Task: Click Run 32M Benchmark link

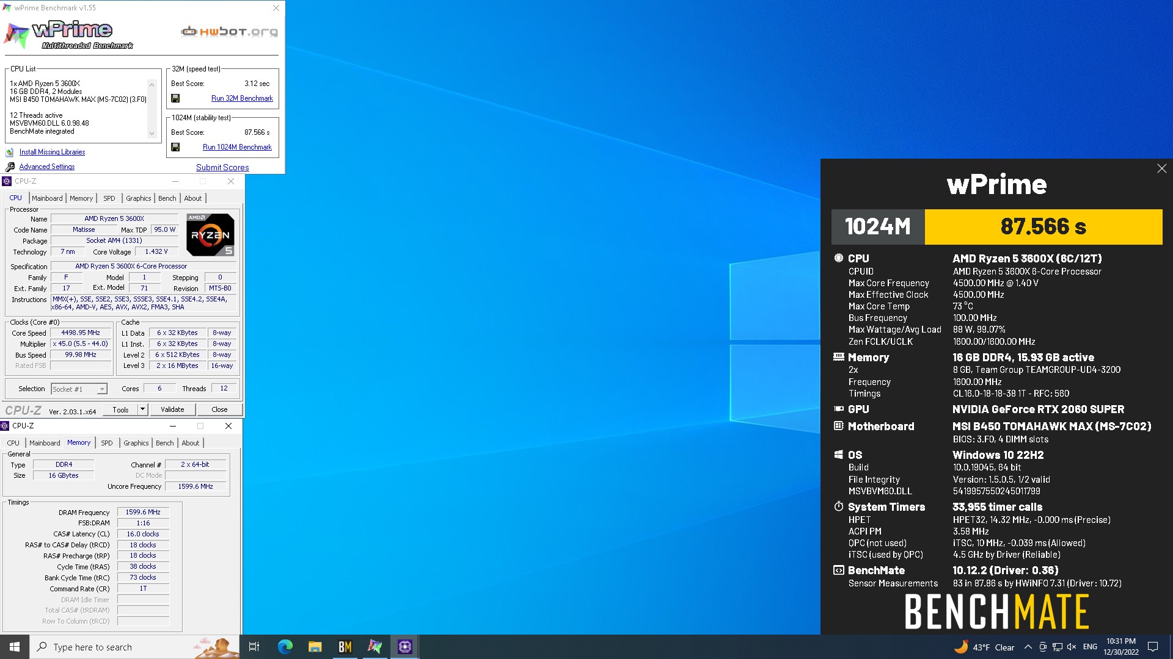Action: tap(242, 98)
